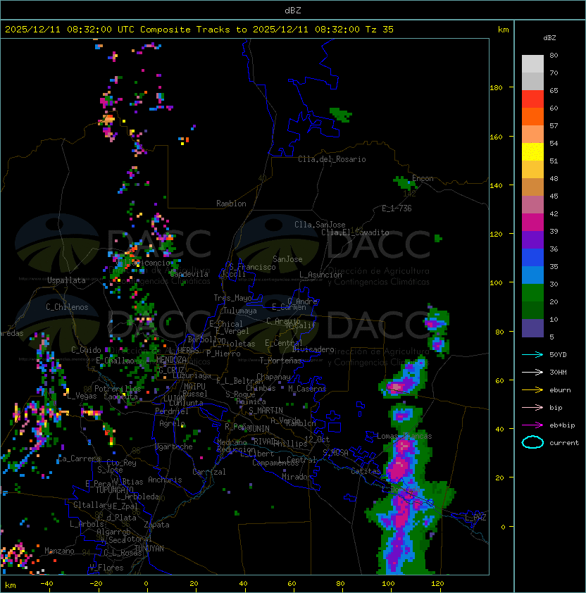The height and width of the screenshot is (593, 586).
Task: Click legend value '45'
Action: (554, 196)
